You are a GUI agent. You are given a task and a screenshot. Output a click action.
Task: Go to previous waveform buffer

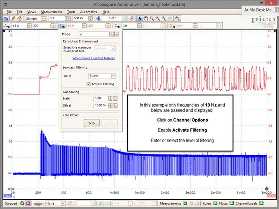98,18
